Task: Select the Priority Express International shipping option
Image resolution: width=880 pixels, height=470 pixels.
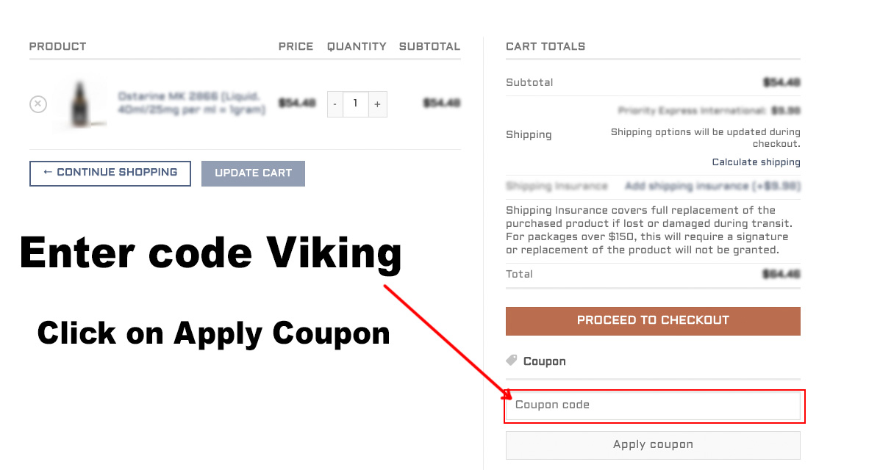Action: pos(709,111)
